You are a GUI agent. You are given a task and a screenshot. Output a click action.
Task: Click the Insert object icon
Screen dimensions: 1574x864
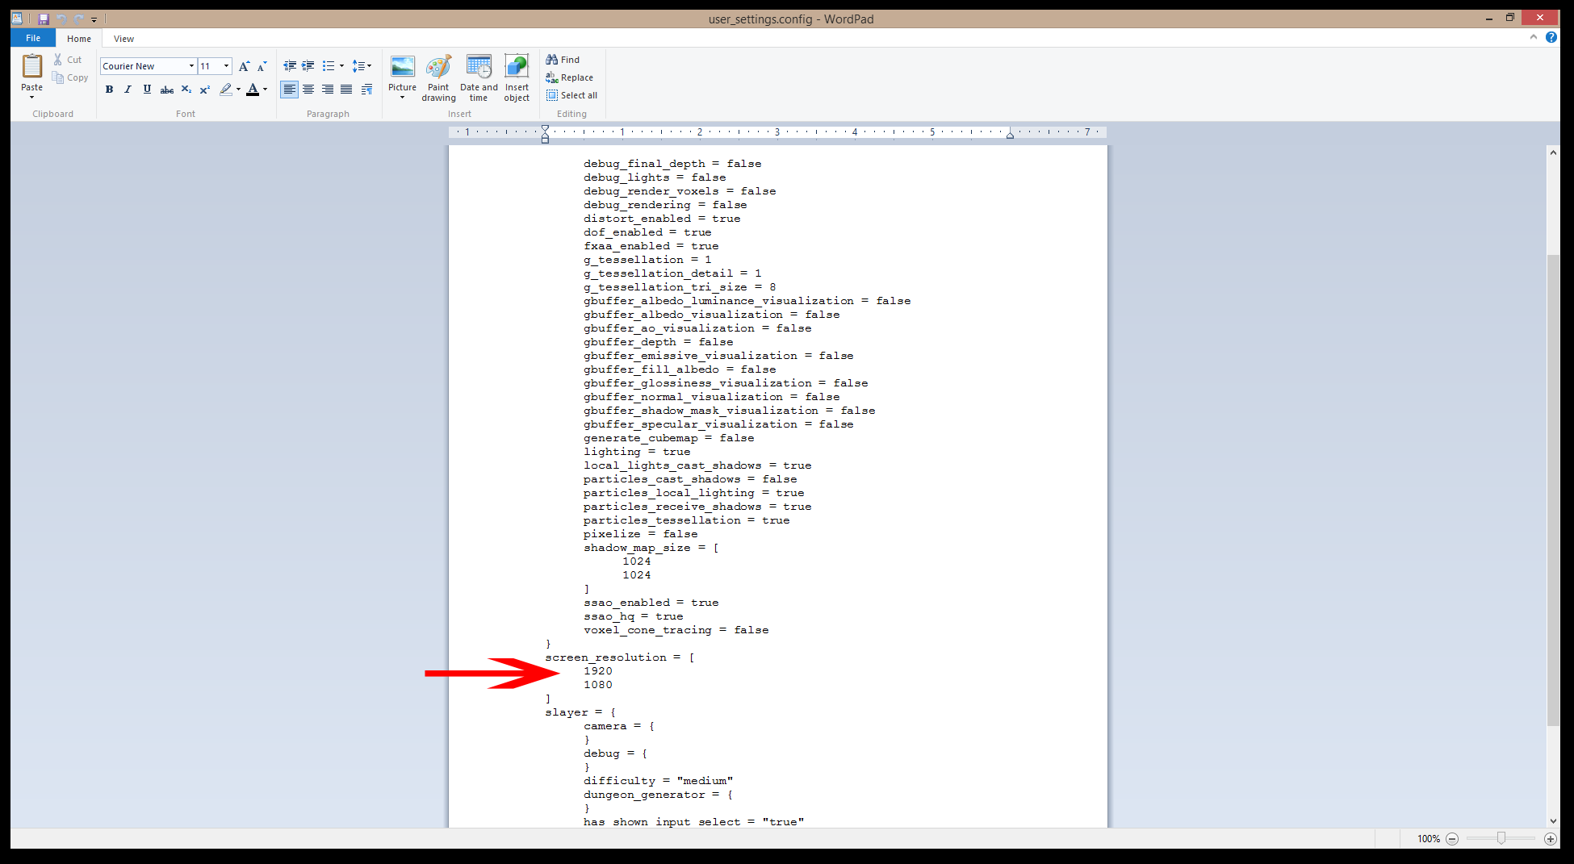[x=517, y=66]
